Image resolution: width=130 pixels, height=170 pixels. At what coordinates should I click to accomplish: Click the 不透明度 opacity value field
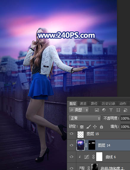[x=125, y=118]
